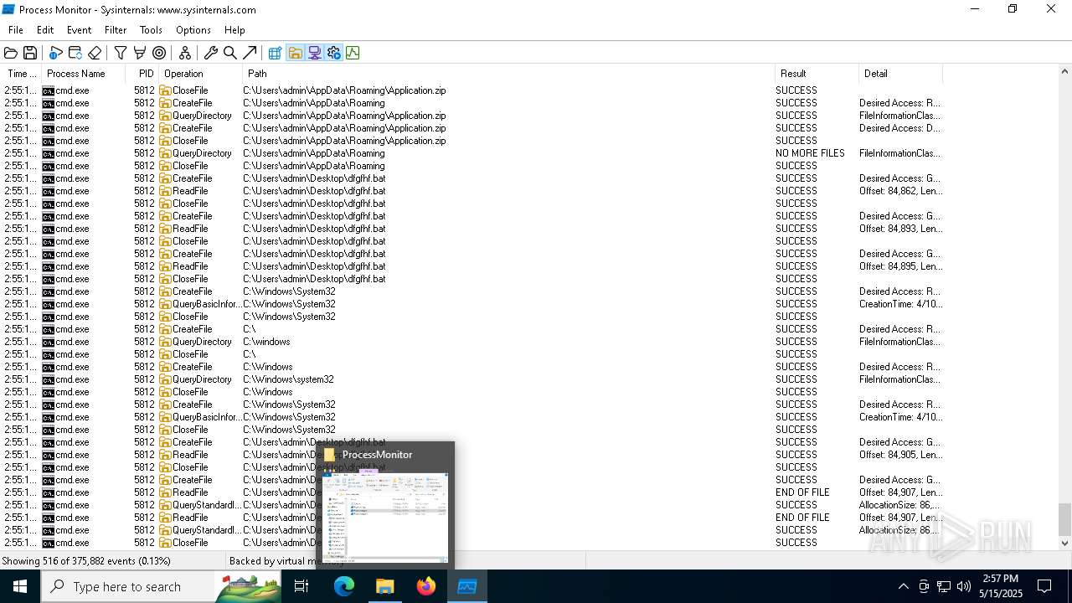Click the Process Monitor taskbar icon
Image resolution: width=1072 pixels, height=603 pixels.
pyautogui.click(x=467, y=587)
